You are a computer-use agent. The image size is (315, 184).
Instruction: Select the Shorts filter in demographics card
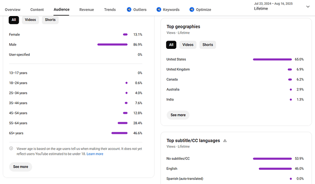coord(50,20)
